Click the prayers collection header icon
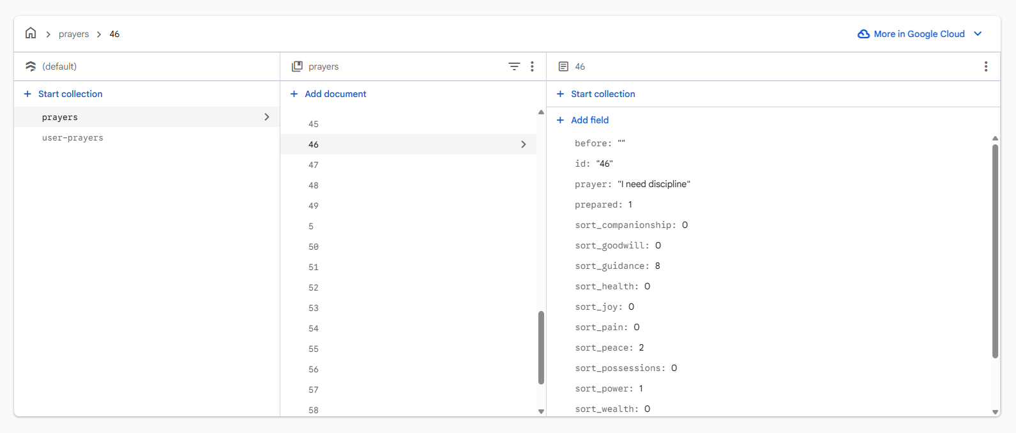This screenshot has height=433, width=1016. [x=297, y=66]
